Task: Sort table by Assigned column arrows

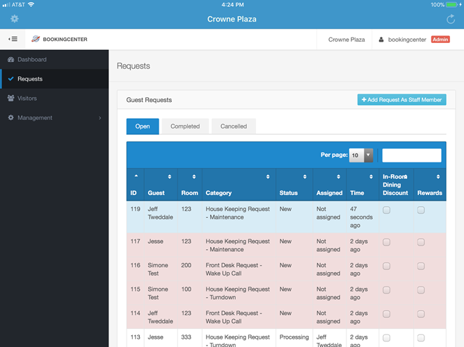Action: (x=339, y=176)
